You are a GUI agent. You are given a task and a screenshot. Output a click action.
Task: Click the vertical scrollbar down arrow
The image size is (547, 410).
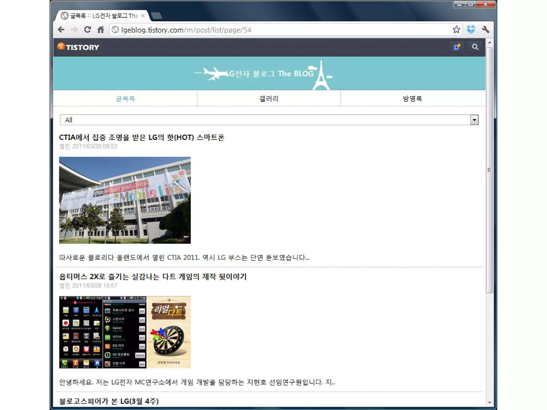coord(490,403)
